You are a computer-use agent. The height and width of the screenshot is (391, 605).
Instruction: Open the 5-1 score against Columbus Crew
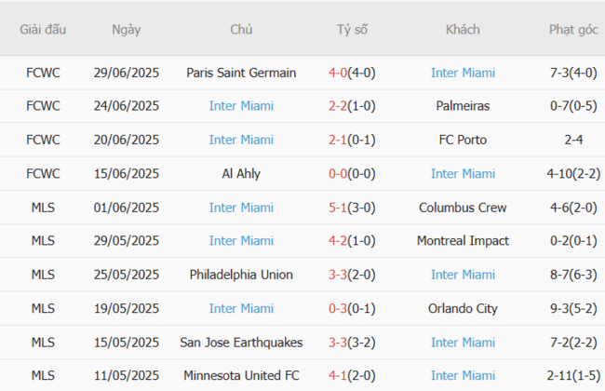pyautogui.click(x=339, y=208)
